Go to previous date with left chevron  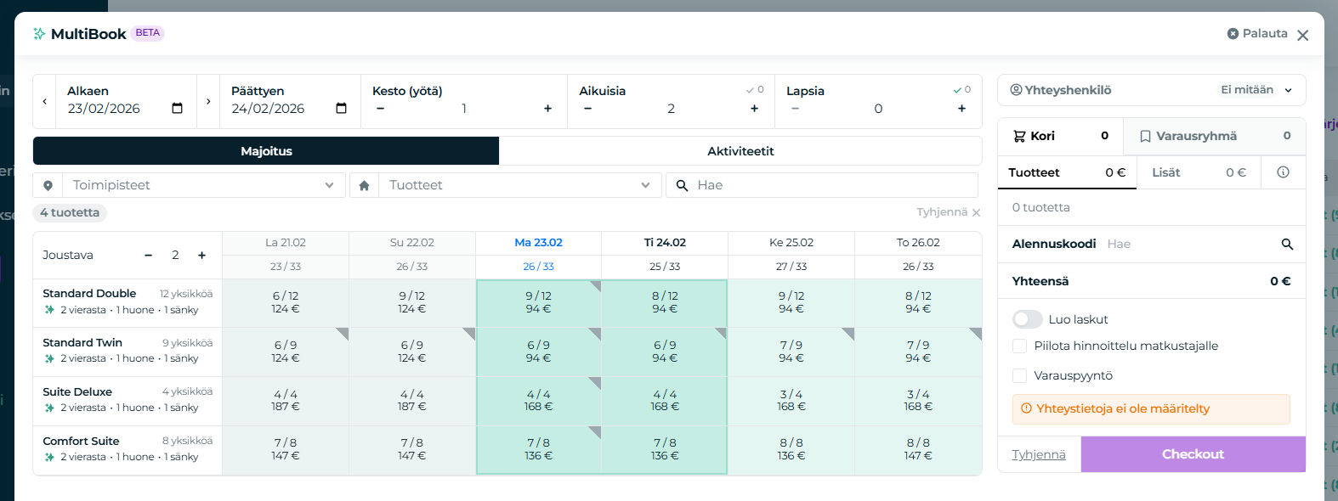[44, 101]
